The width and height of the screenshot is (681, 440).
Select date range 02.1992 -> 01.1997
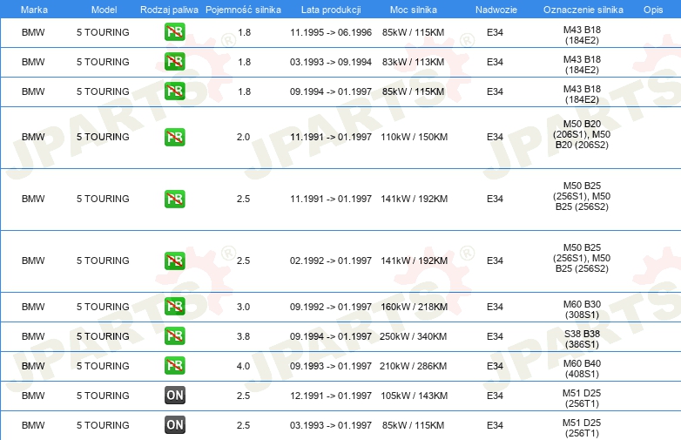click(331, 261)
